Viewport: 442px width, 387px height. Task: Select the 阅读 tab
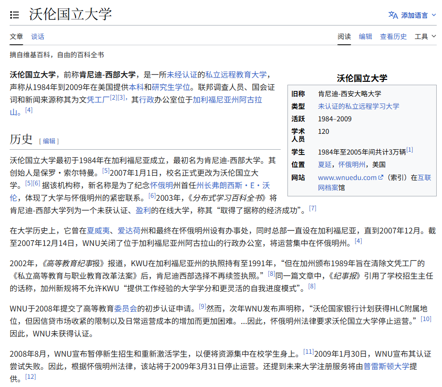tap(344, 37)
